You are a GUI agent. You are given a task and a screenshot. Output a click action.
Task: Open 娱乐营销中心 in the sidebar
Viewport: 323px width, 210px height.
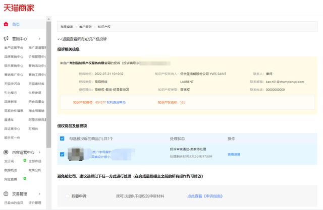pos(14,66)
